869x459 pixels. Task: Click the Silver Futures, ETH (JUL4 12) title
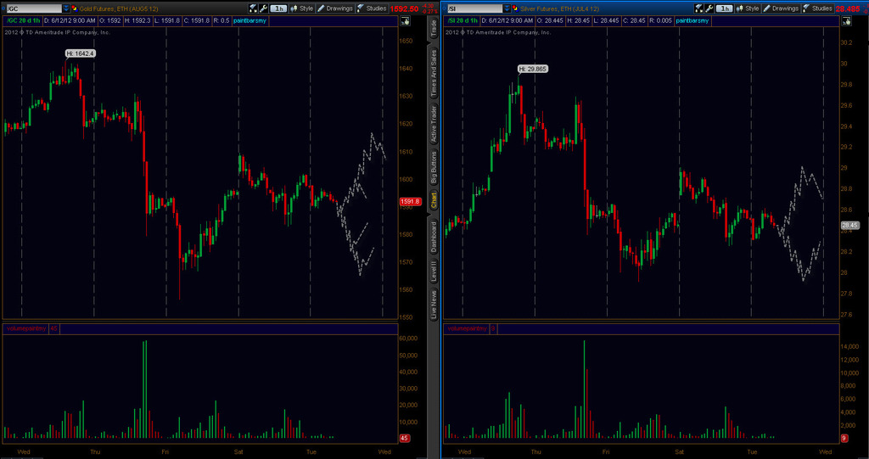(x=560, y=8)
